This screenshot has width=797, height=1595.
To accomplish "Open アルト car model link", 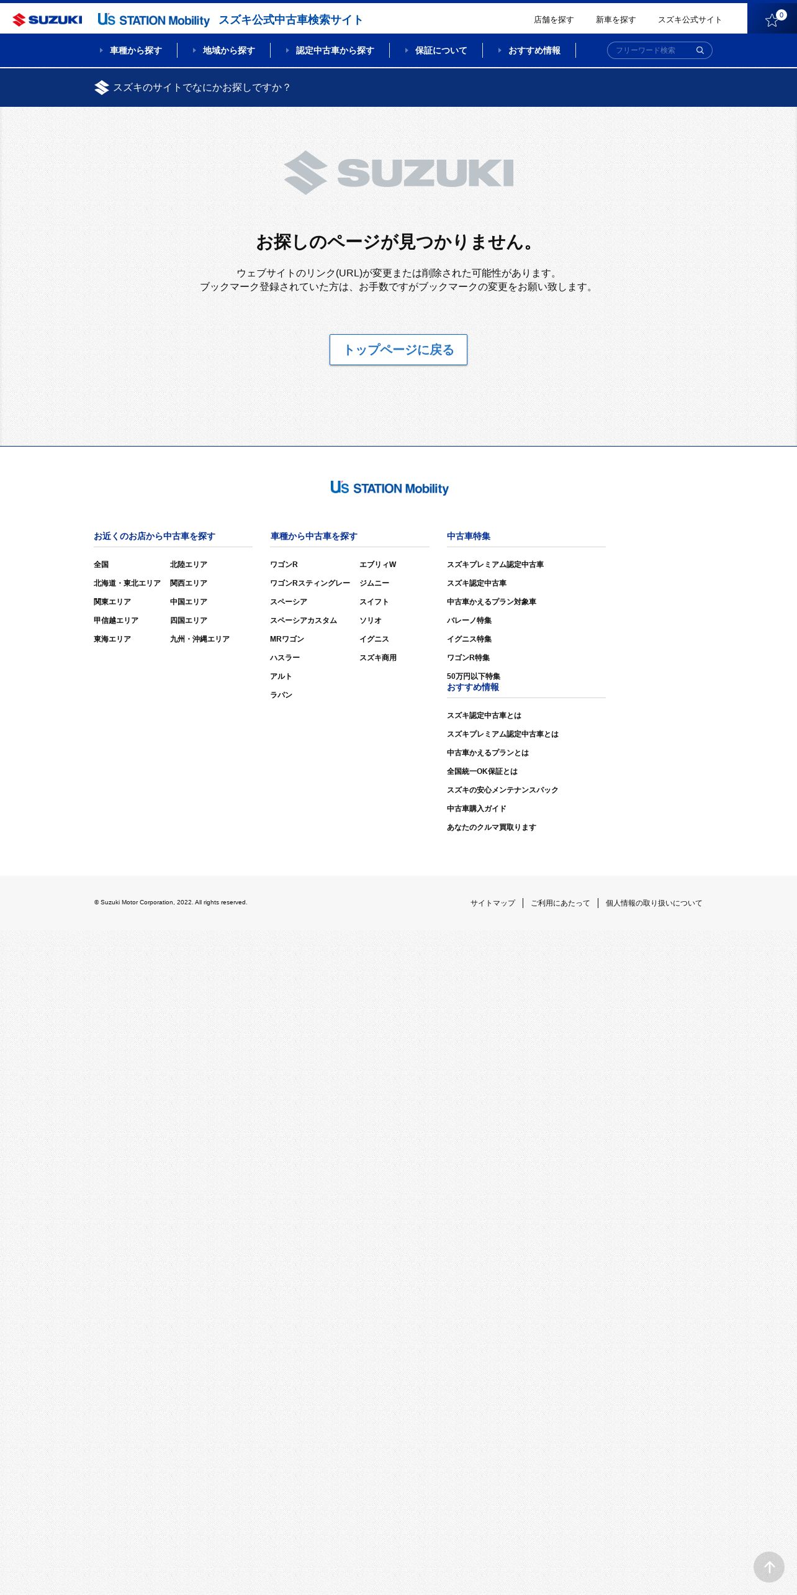I will 281,676.
